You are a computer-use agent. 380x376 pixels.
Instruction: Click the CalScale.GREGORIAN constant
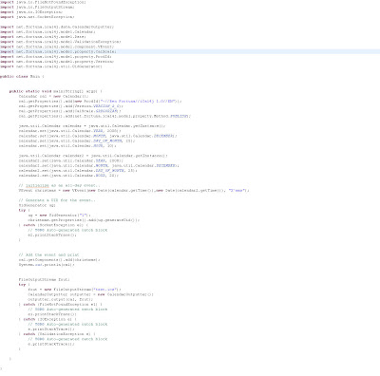tap(107, 111)
